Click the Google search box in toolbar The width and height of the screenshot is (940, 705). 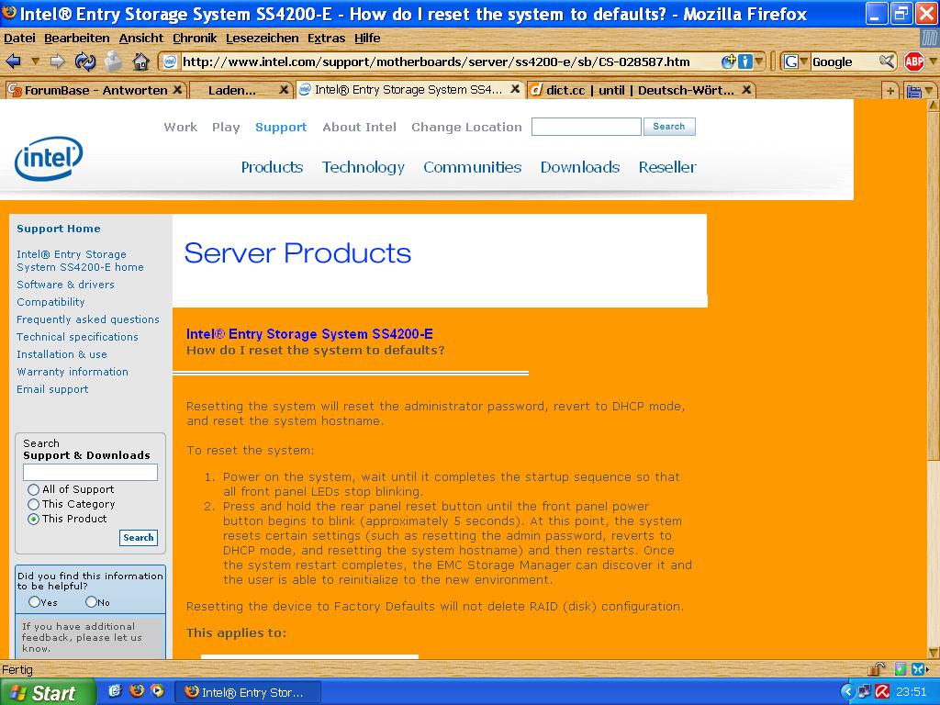[x=845, y=62]
